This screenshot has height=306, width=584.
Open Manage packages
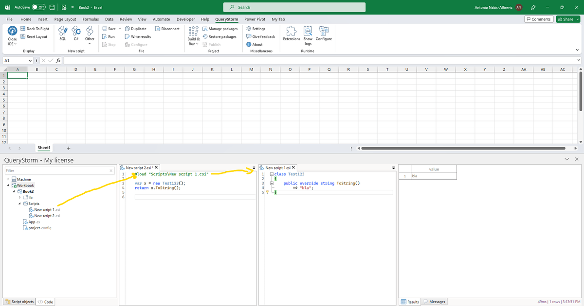pos(220,28)
